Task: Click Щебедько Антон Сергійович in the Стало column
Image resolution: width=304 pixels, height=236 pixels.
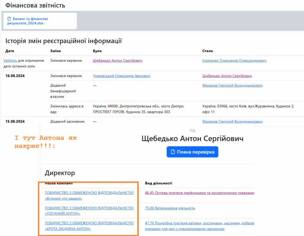Action: pyautogui.click(x=227, y=76)
